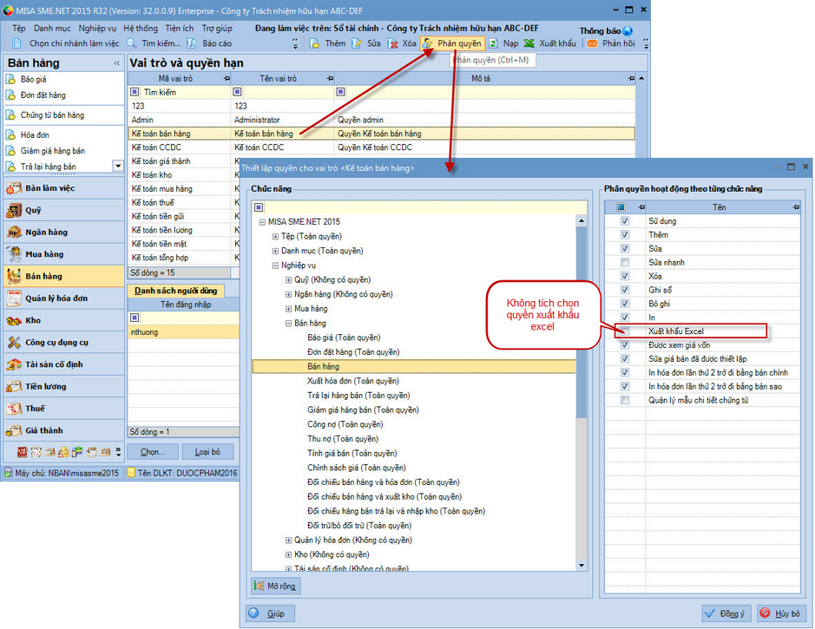Click the Xóa delete toolbar icon
Viewport: 815px width, 629px height.
pyautogui.click(x=393, y=43)
